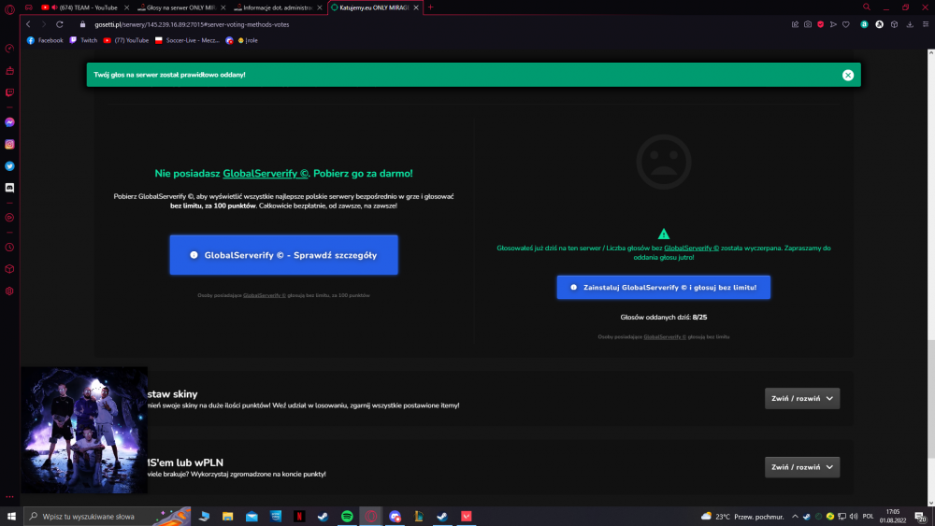Open the ad blocker shield icon

pos(821,24)
